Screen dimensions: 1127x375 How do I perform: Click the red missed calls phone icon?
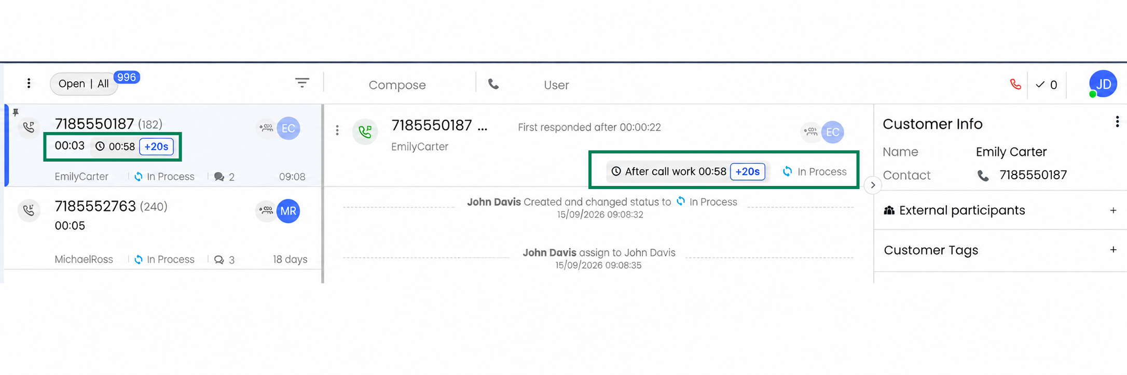pyautogui.click(x=1015, y=84)
